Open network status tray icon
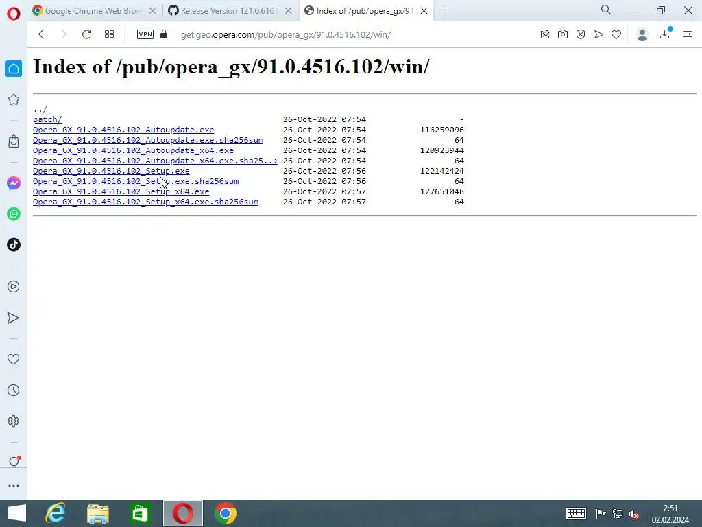702x527 pixels. point(618,513)
